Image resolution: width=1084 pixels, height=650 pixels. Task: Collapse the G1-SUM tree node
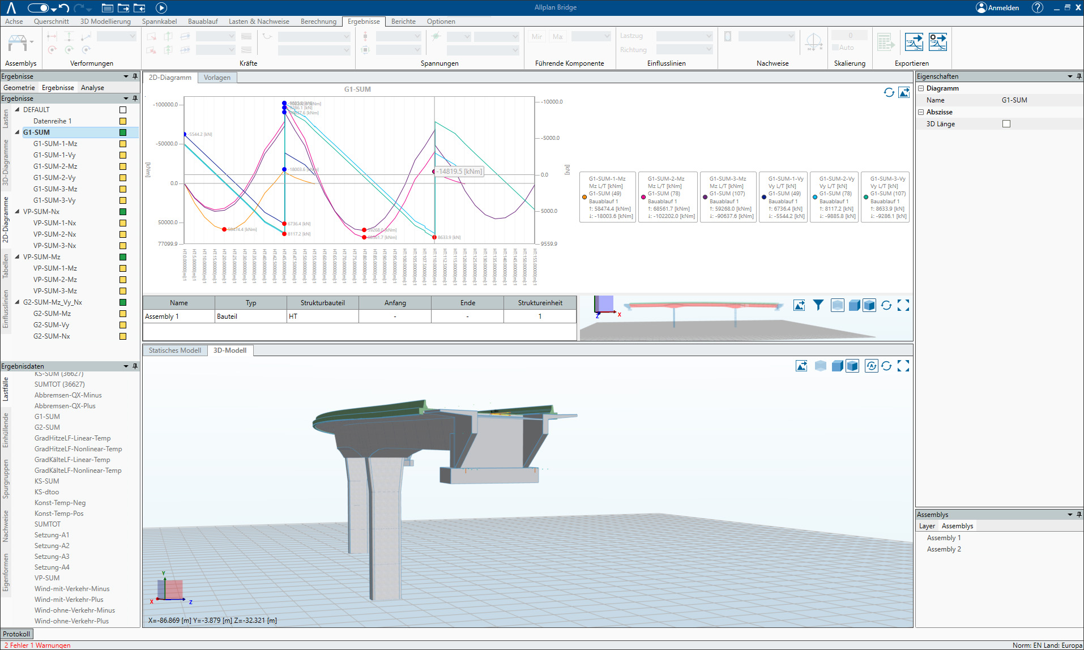pyautogui.click(x=17, y=132)
